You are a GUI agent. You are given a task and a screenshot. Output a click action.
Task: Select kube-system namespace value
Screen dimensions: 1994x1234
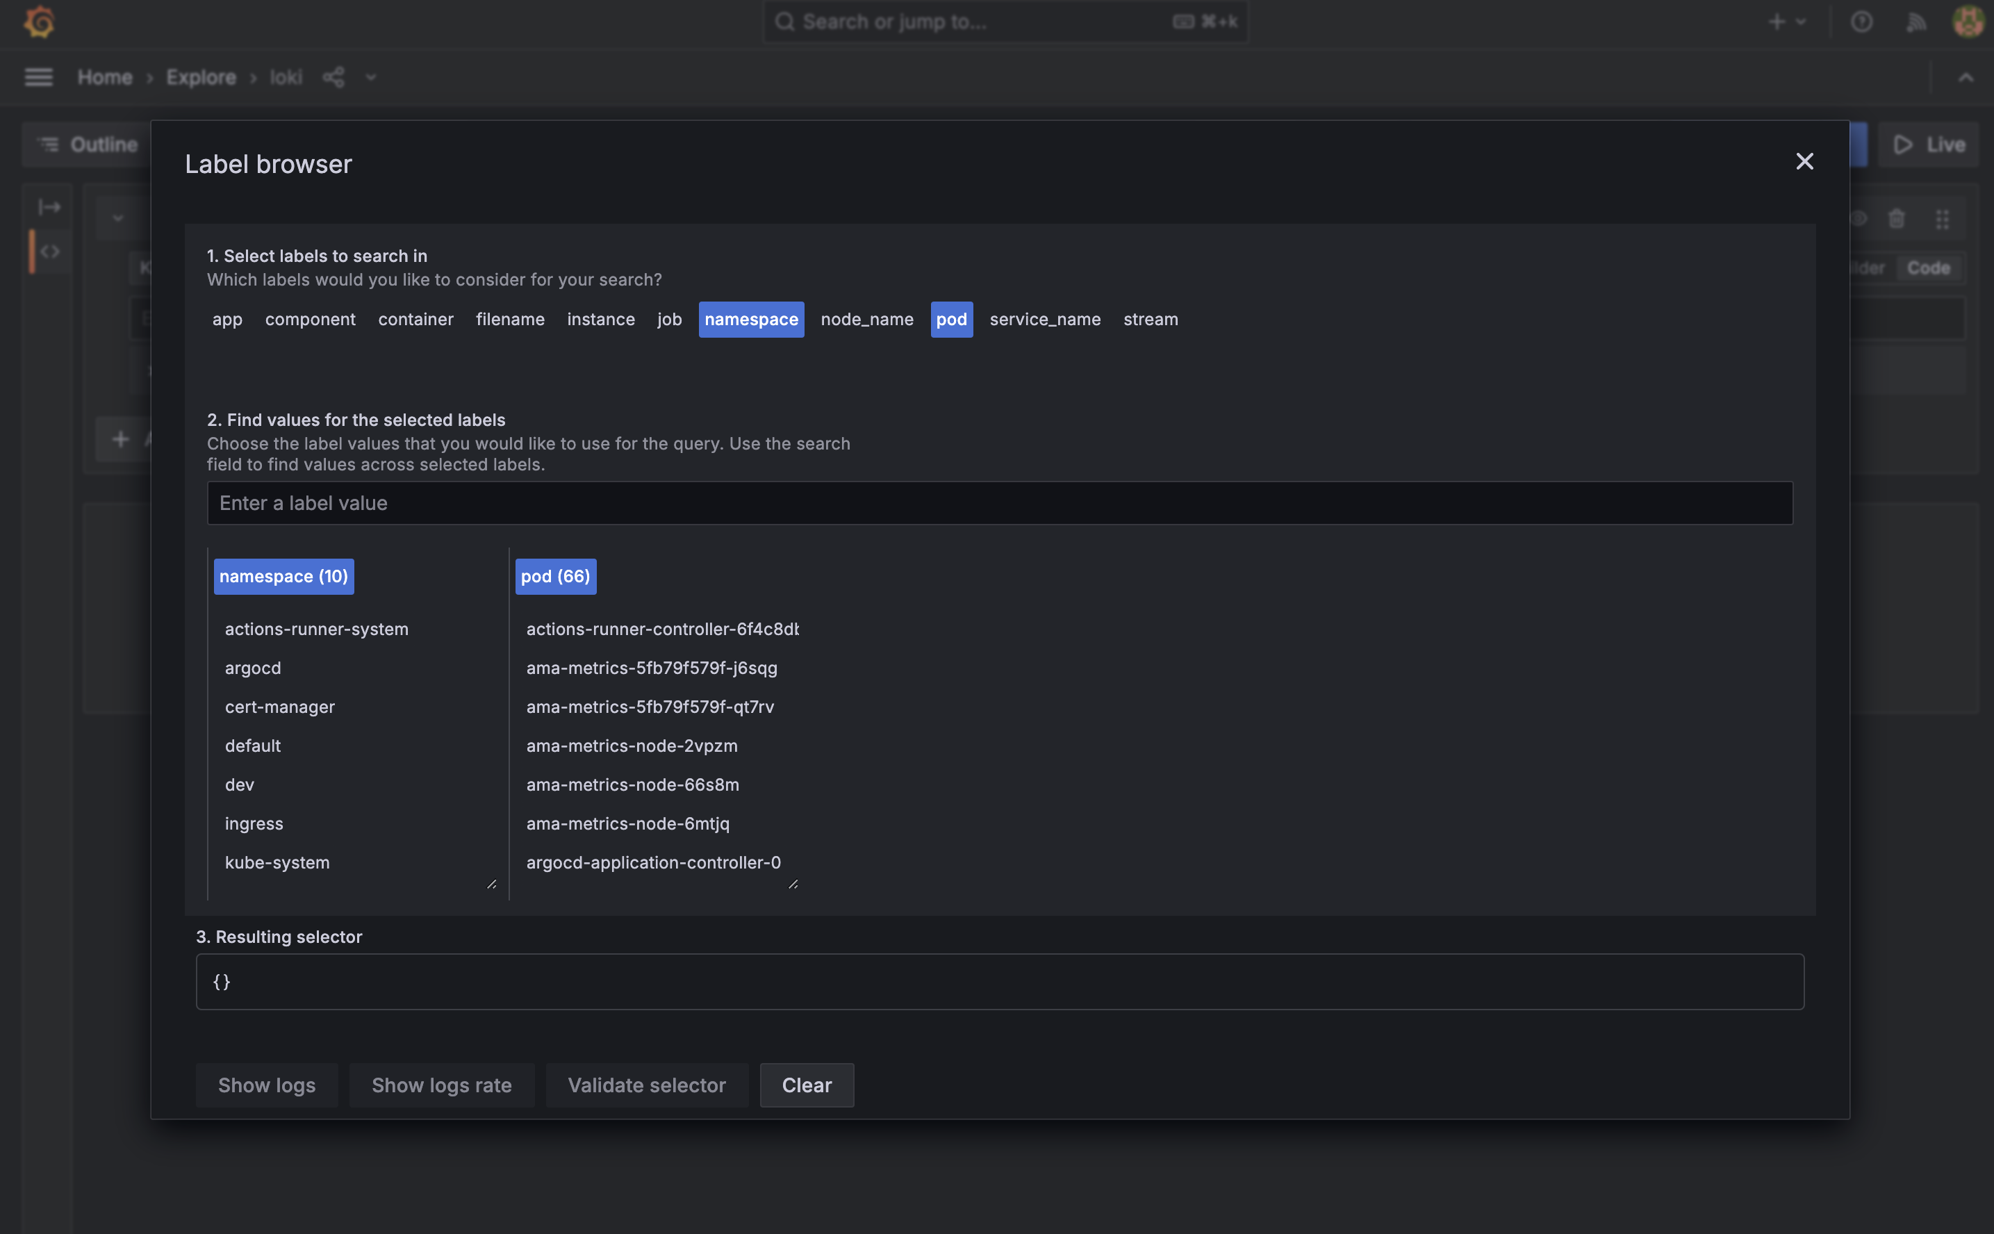point(277,863)
